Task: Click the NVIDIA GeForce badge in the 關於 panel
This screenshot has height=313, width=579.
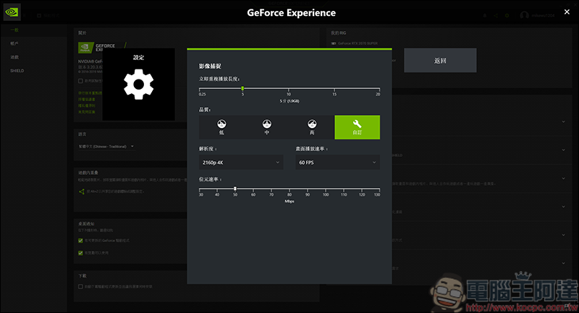Action: click(x=86, y=48)
